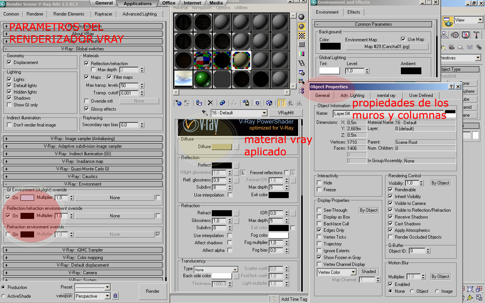Click the Video Color Check icon
Screen dimensions: 485x303
(302, 54)
